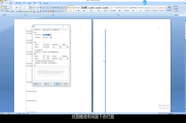
Task: Click the line spacing 'At' value field
Action: [64, 59]
